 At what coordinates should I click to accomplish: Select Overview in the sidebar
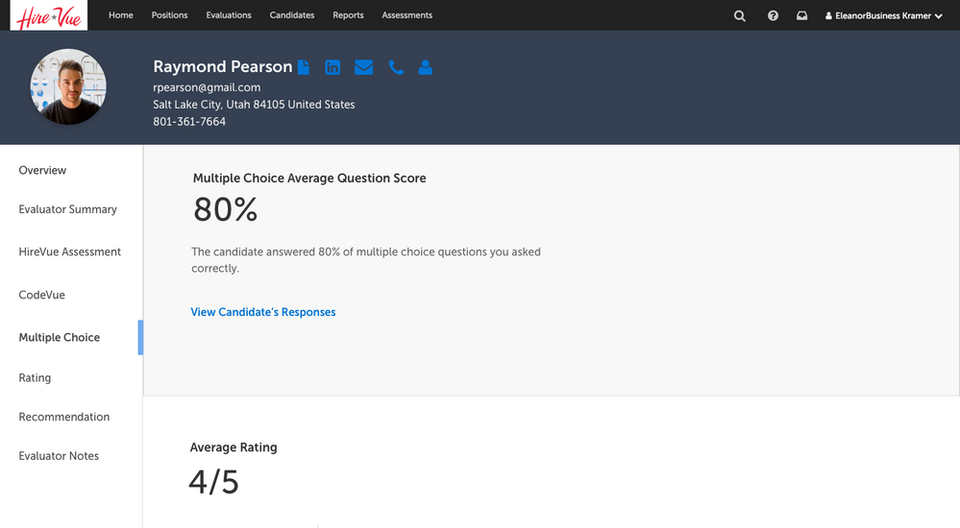(42, 170)
